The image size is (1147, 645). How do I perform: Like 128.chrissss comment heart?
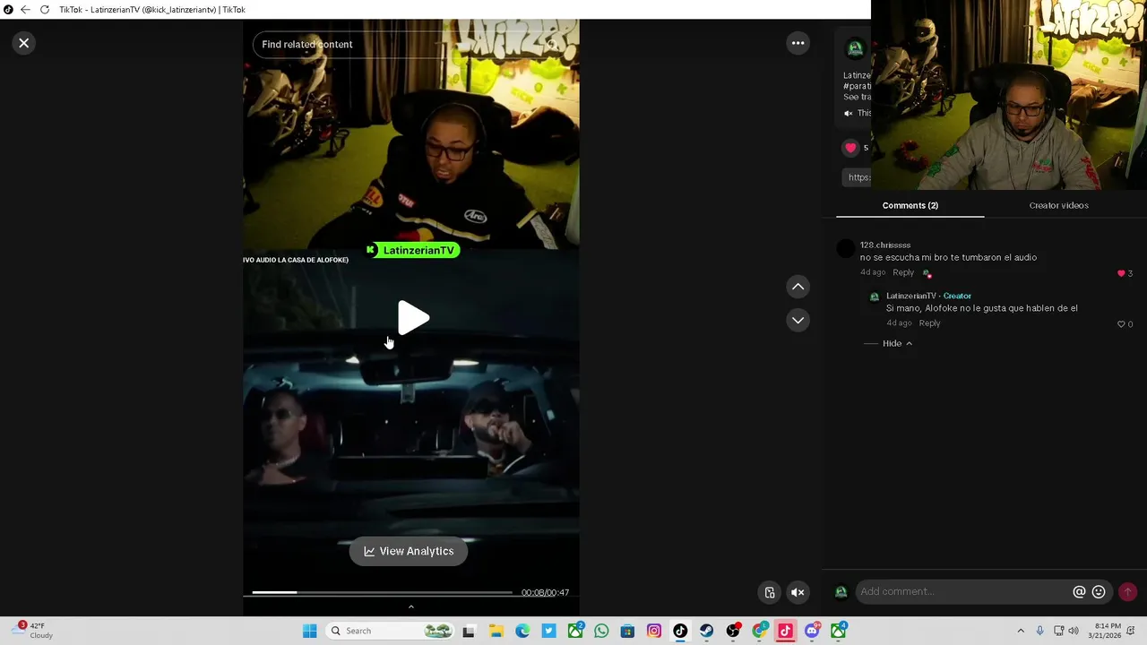tap(1121, 273)
